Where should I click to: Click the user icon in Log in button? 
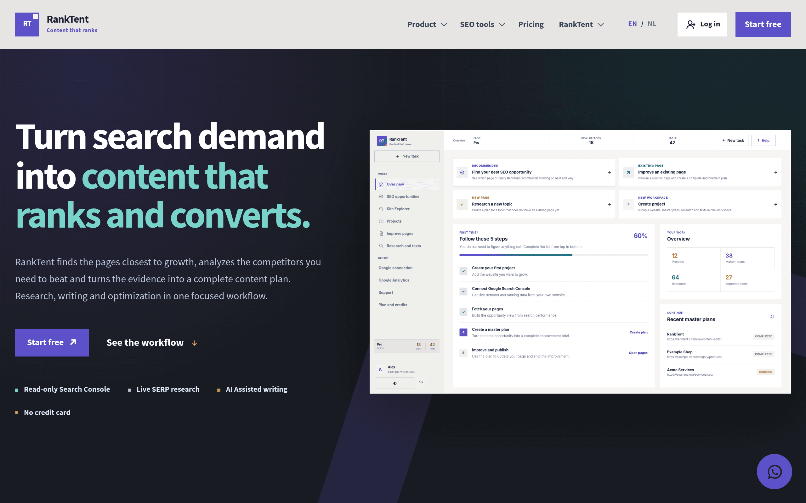point(691,25)
